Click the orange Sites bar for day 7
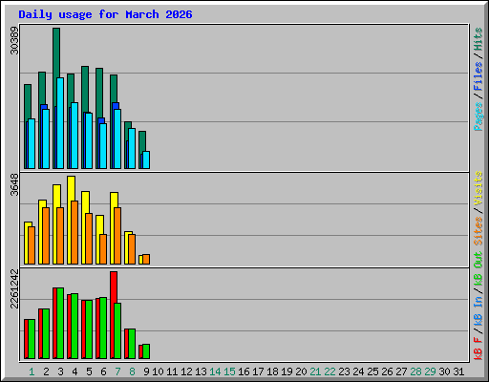The height and width of the screenshot is (382, 489). tap(117, 236)
